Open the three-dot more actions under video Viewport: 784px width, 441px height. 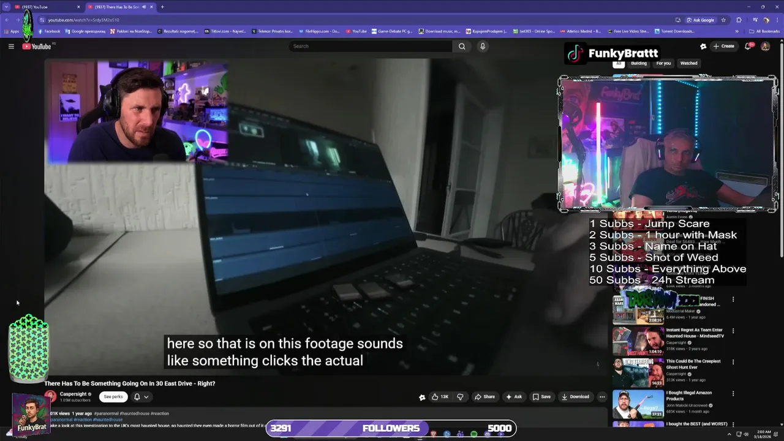(602, 396)
